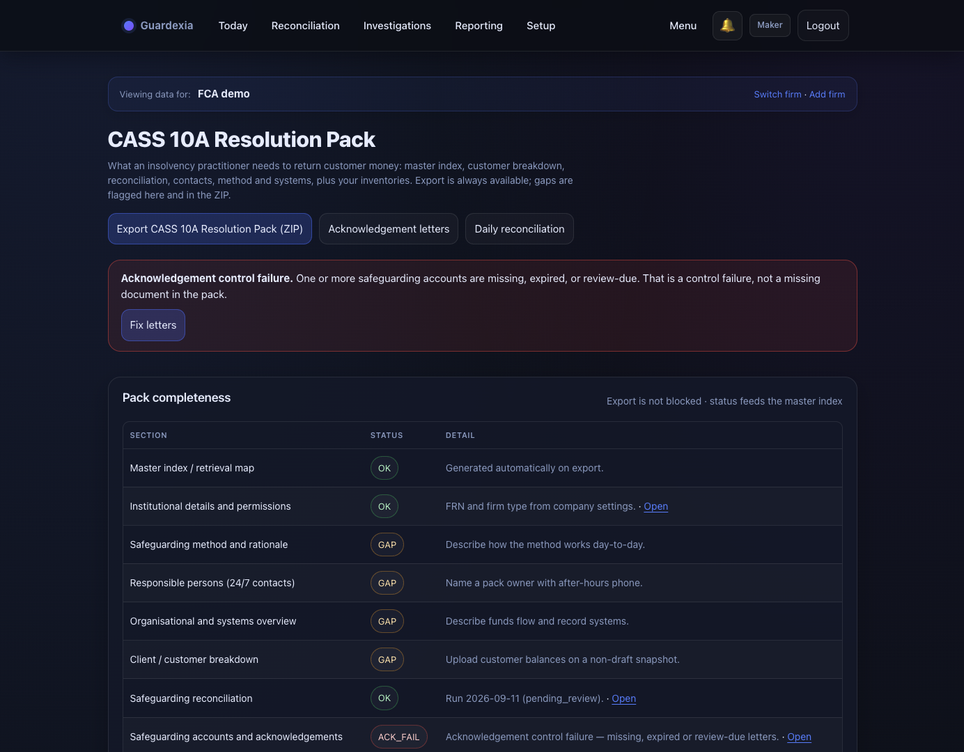Click 'FCA demo' firm name
Image resolution: width=964 pixels, height=752 pixels.
pos(224,94)
